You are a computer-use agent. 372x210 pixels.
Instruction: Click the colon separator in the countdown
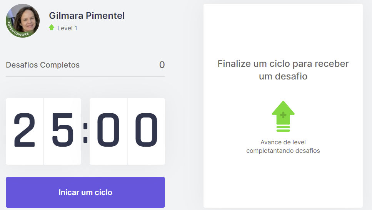pyautogui.click(x=85, y=133)
